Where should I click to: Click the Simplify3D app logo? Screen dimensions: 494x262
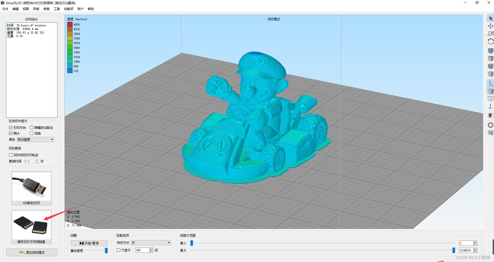click(x=3, y=3)
